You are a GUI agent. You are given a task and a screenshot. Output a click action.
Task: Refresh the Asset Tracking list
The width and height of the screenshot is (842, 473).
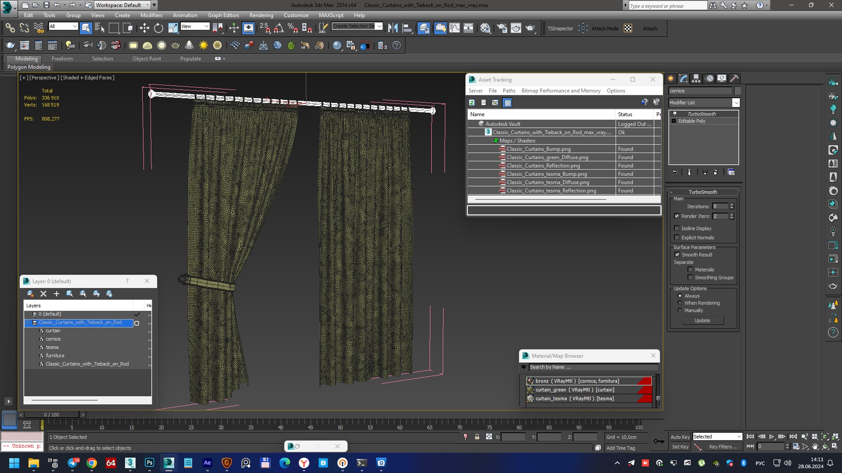click(472, 103)
